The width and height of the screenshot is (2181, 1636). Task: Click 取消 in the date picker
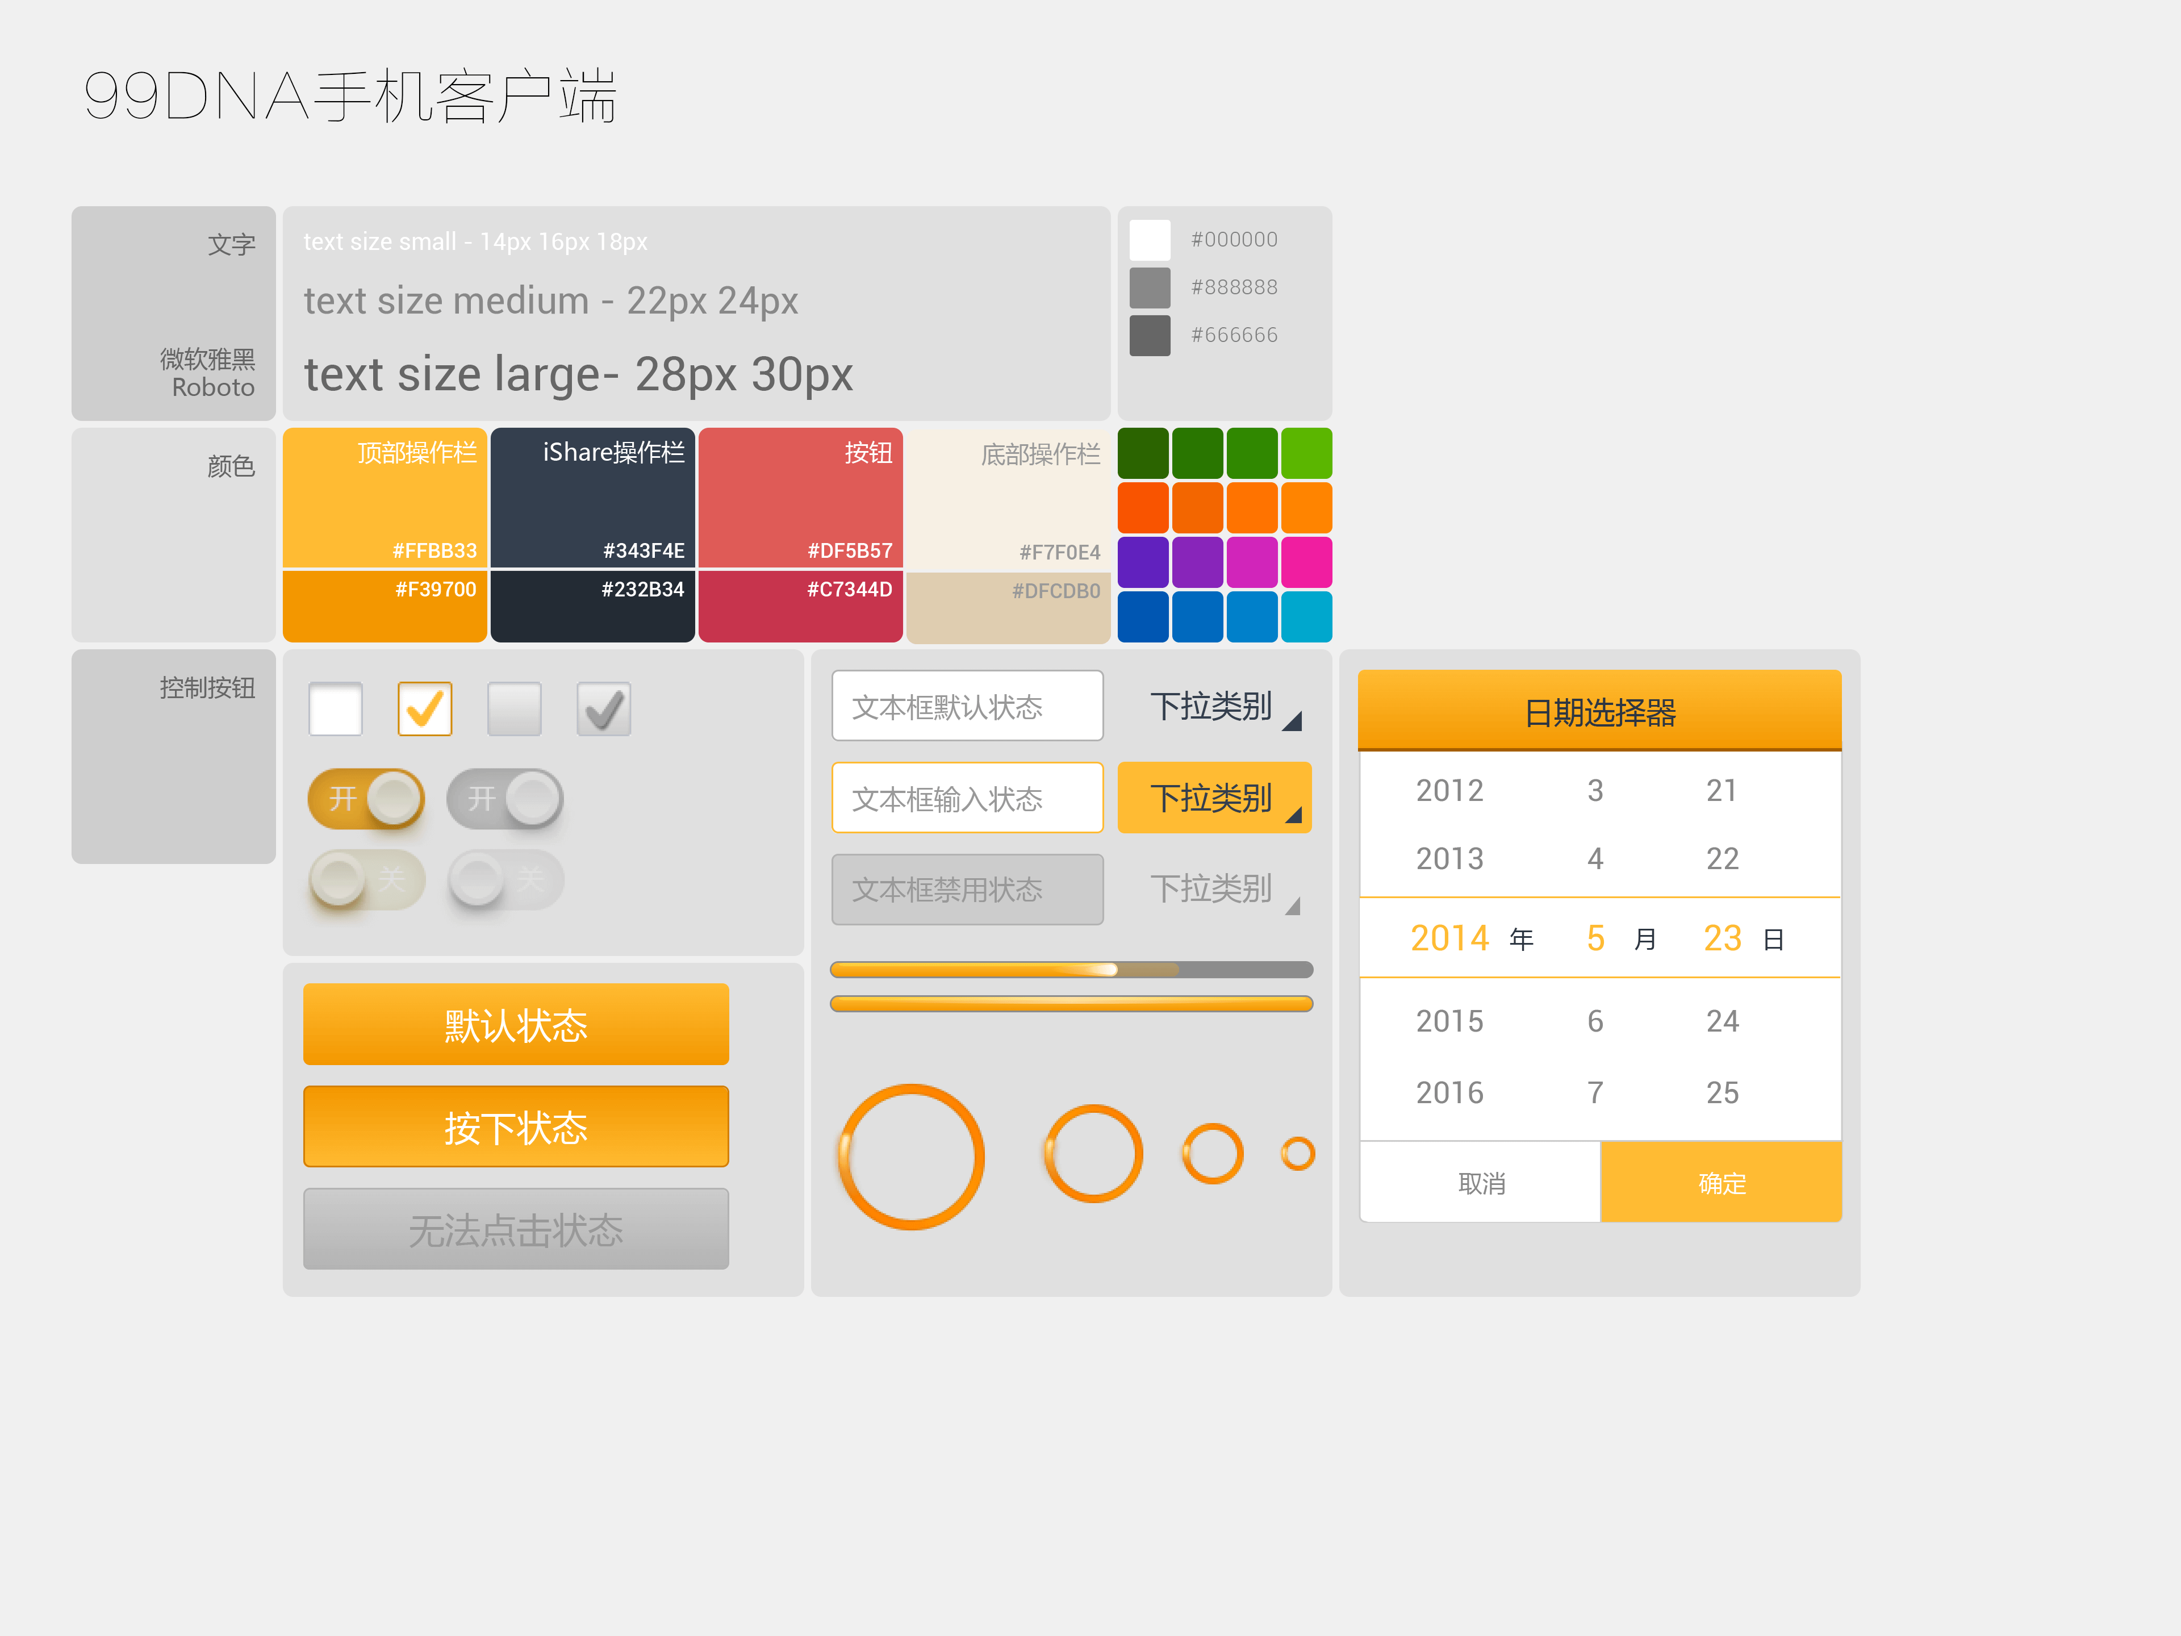pyautogui.click(x=1480, y=1182)
